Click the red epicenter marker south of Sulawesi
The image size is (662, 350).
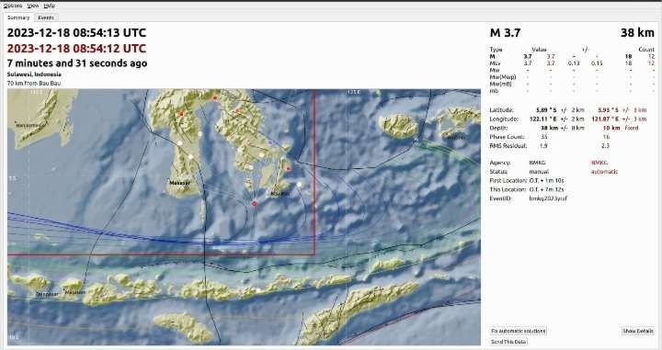point(254,204)
